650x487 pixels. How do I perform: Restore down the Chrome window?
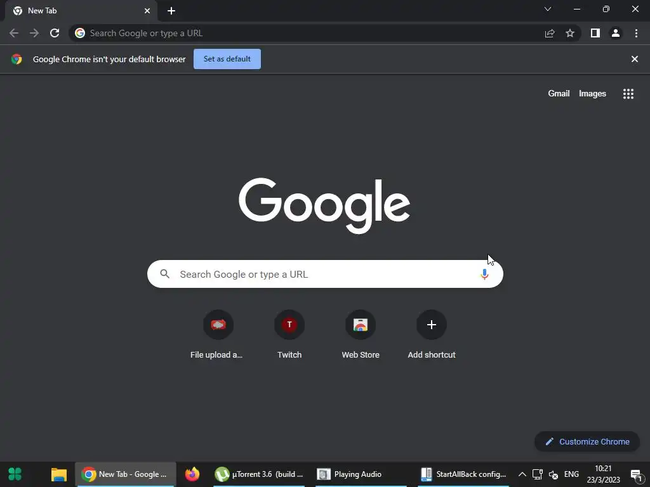point(606,9)
